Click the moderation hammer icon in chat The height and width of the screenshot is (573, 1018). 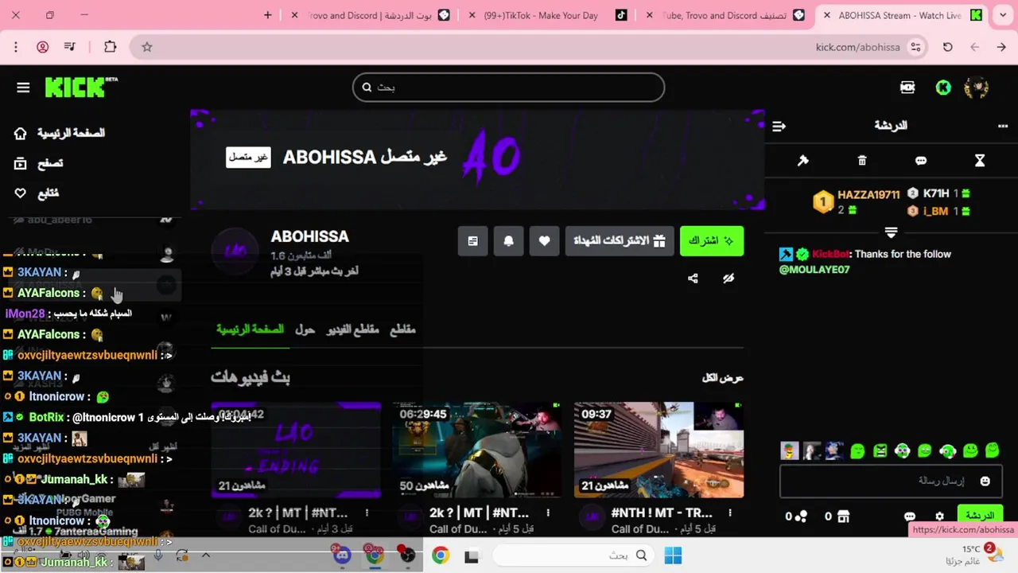coord(803,161)
